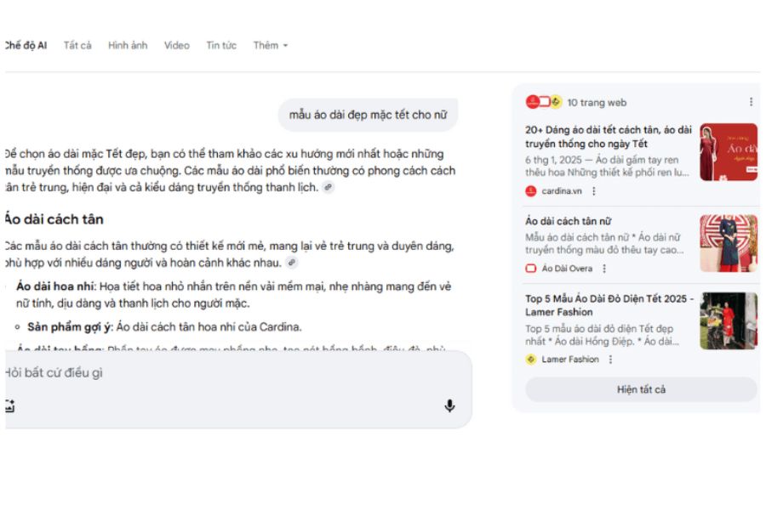Open the Áo dài cách tân nữ thumbnail image
Screen dimensions: 766x510
pos(729,243)
